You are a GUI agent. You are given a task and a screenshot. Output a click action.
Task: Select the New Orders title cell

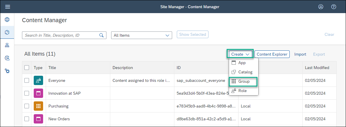[78, 119]
